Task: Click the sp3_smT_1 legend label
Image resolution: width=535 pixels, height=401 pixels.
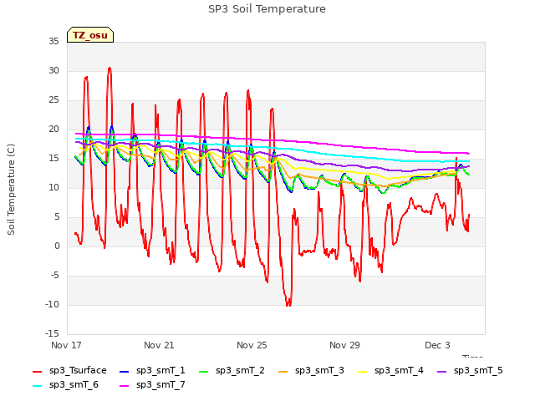Action: 160,371
